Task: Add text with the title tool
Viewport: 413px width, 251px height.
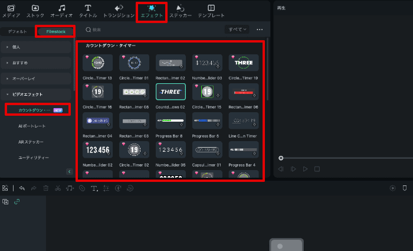Action: (x=94, y=188)
